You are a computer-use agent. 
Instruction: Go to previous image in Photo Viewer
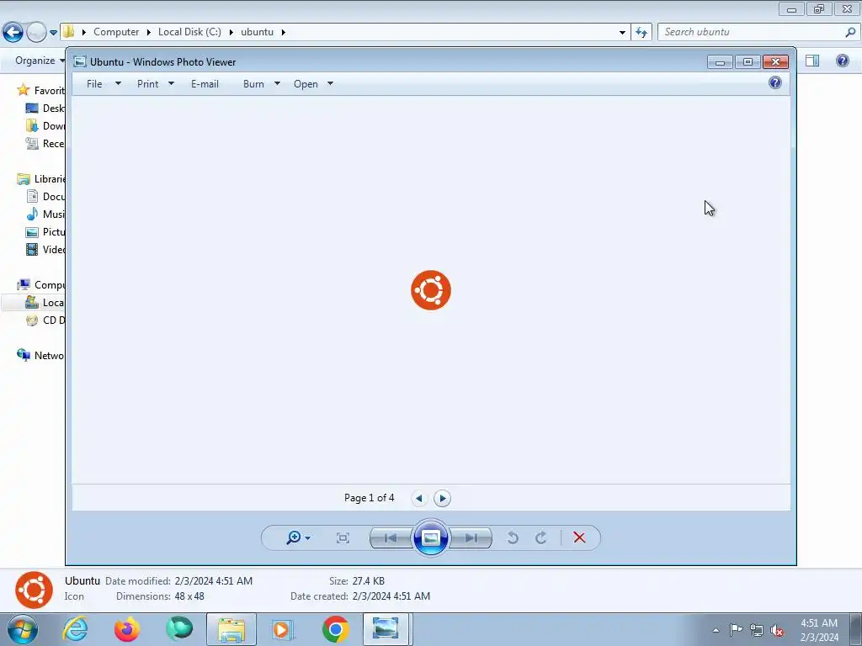(x=391, y=537)
